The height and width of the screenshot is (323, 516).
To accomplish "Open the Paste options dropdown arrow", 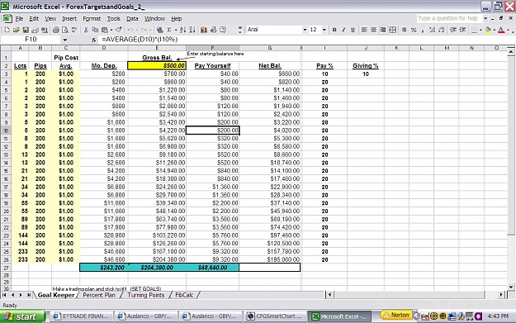I will pyautogui.click(x=111, y=30).
